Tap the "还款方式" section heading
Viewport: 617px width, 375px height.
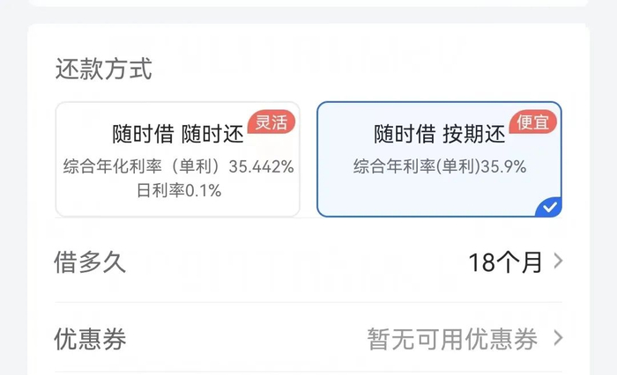point(103,69)
